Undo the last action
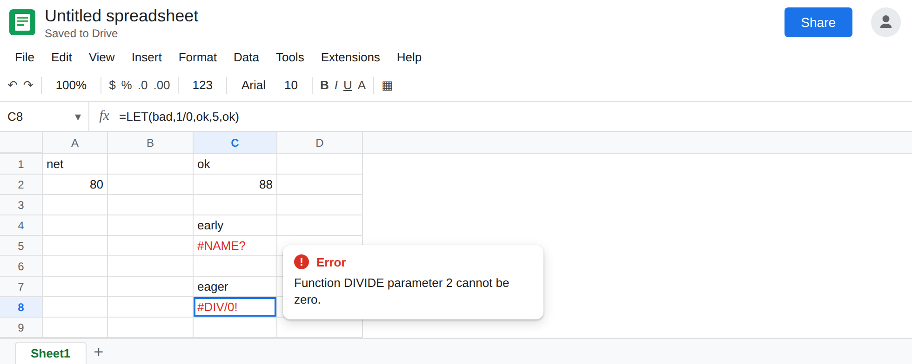The width and height of the screenshot is (912, 364). 13,85
